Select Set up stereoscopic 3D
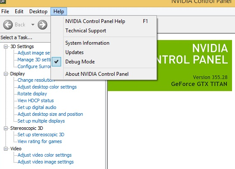This screenshot has width=235, height=169. 41,135
